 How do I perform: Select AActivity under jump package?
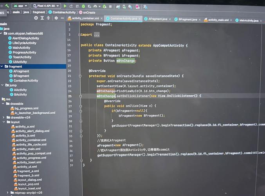tap(18, 90)
